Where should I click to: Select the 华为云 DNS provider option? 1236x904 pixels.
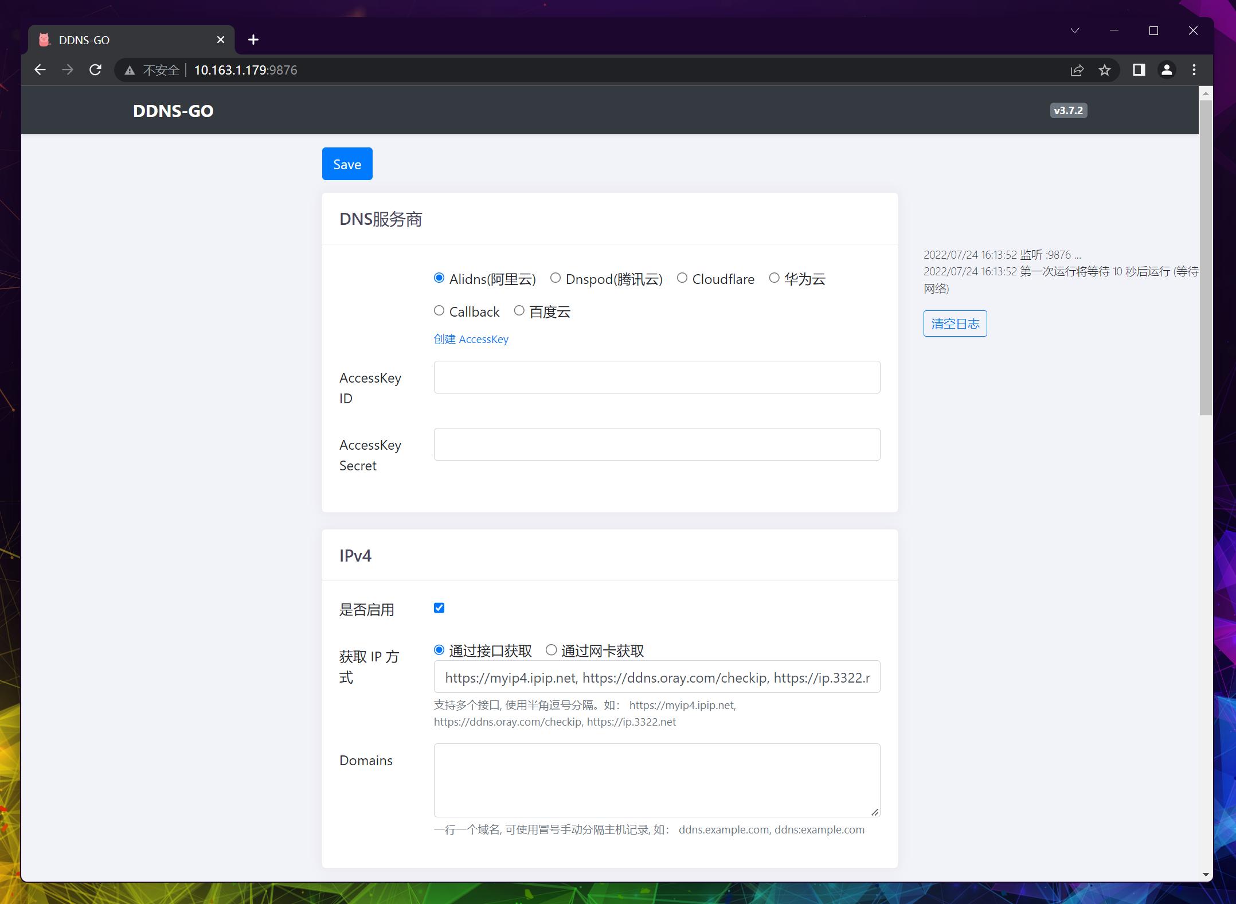tap(775, 278)
